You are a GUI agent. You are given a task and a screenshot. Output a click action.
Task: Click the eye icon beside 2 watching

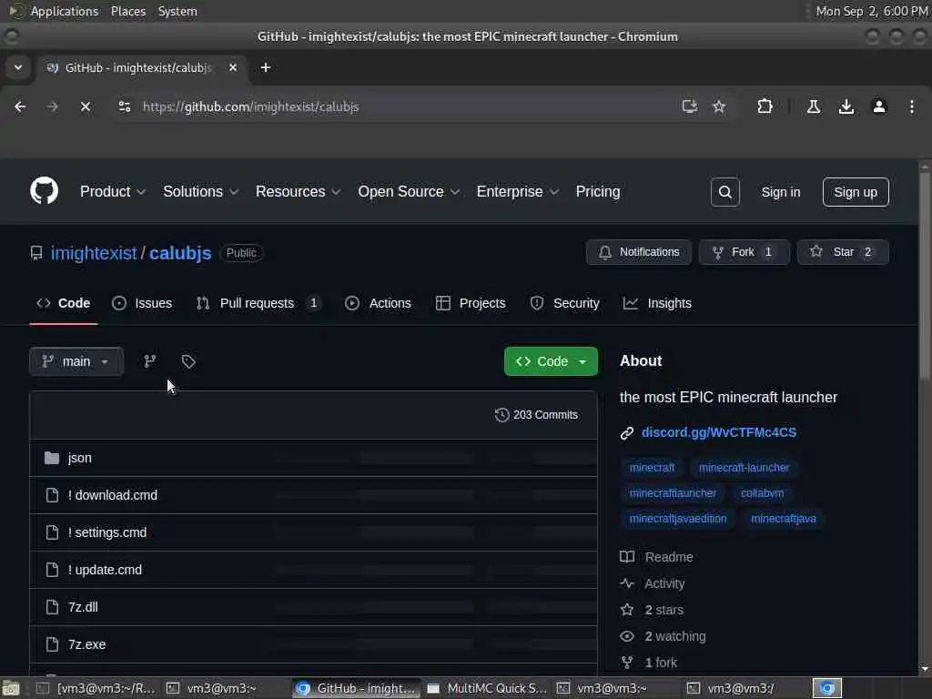click(x=627, y=636)
